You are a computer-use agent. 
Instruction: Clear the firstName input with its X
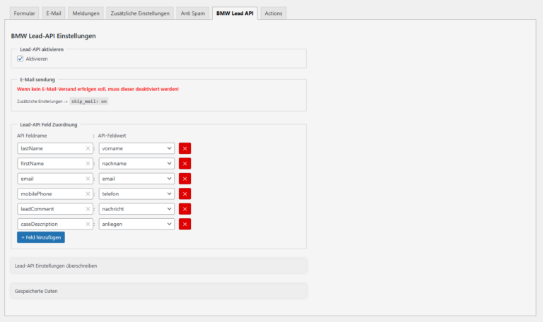[88, 164]
